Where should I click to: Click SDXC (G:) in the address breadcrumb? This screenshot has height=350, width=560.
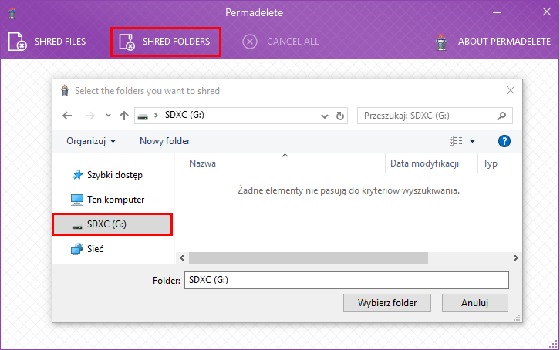coord(184,115)
